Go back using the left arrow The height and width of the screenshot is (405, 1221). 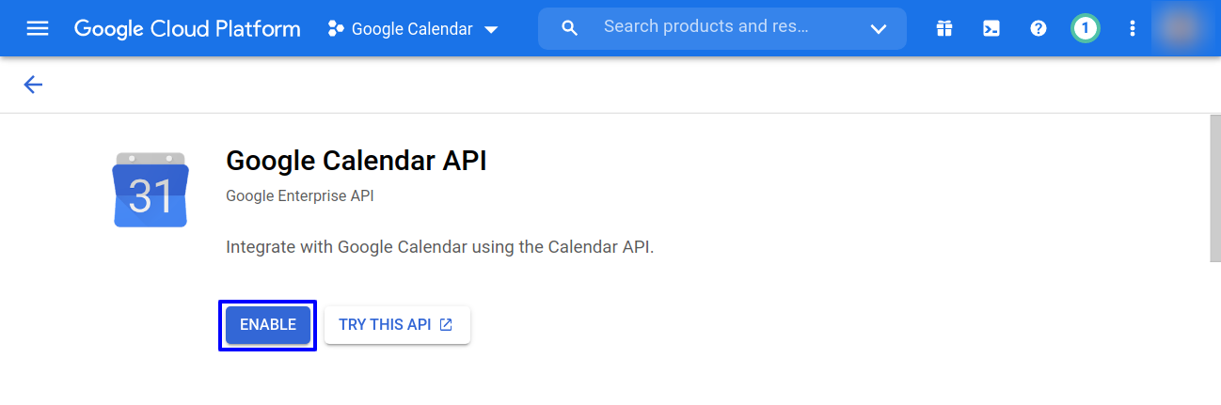33,86
